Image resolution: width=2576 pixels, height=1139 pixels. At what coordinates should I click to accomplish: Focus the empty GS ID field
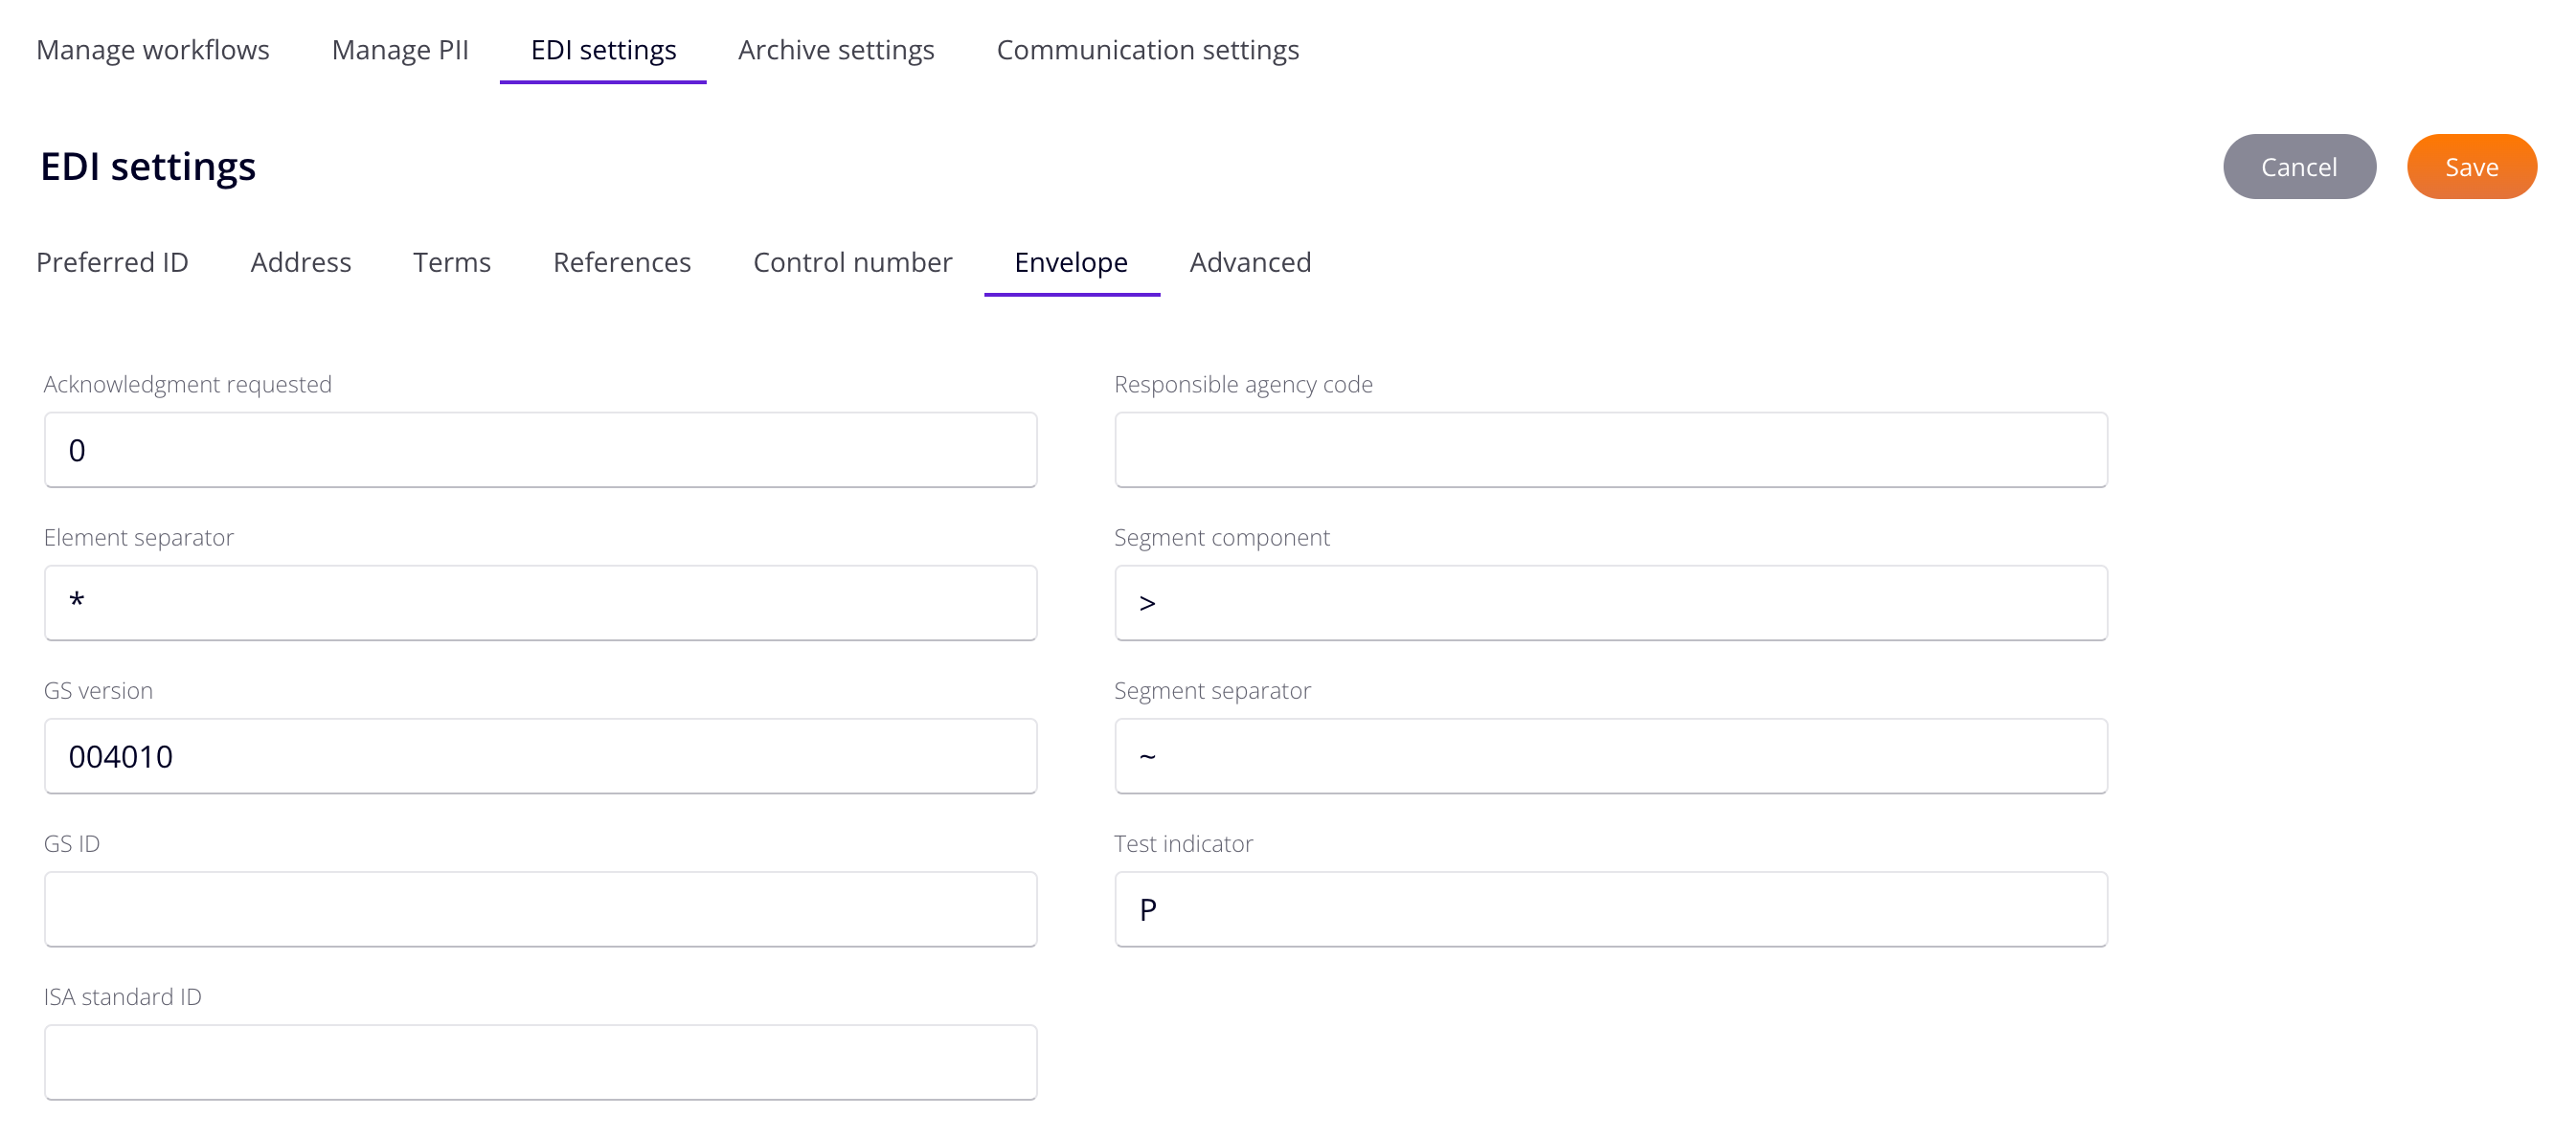point(540,909)
